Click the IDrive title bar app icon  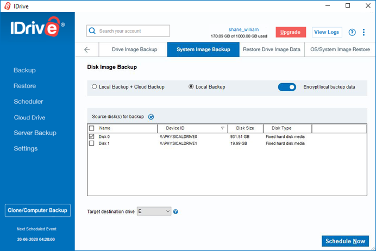[8, 6]
